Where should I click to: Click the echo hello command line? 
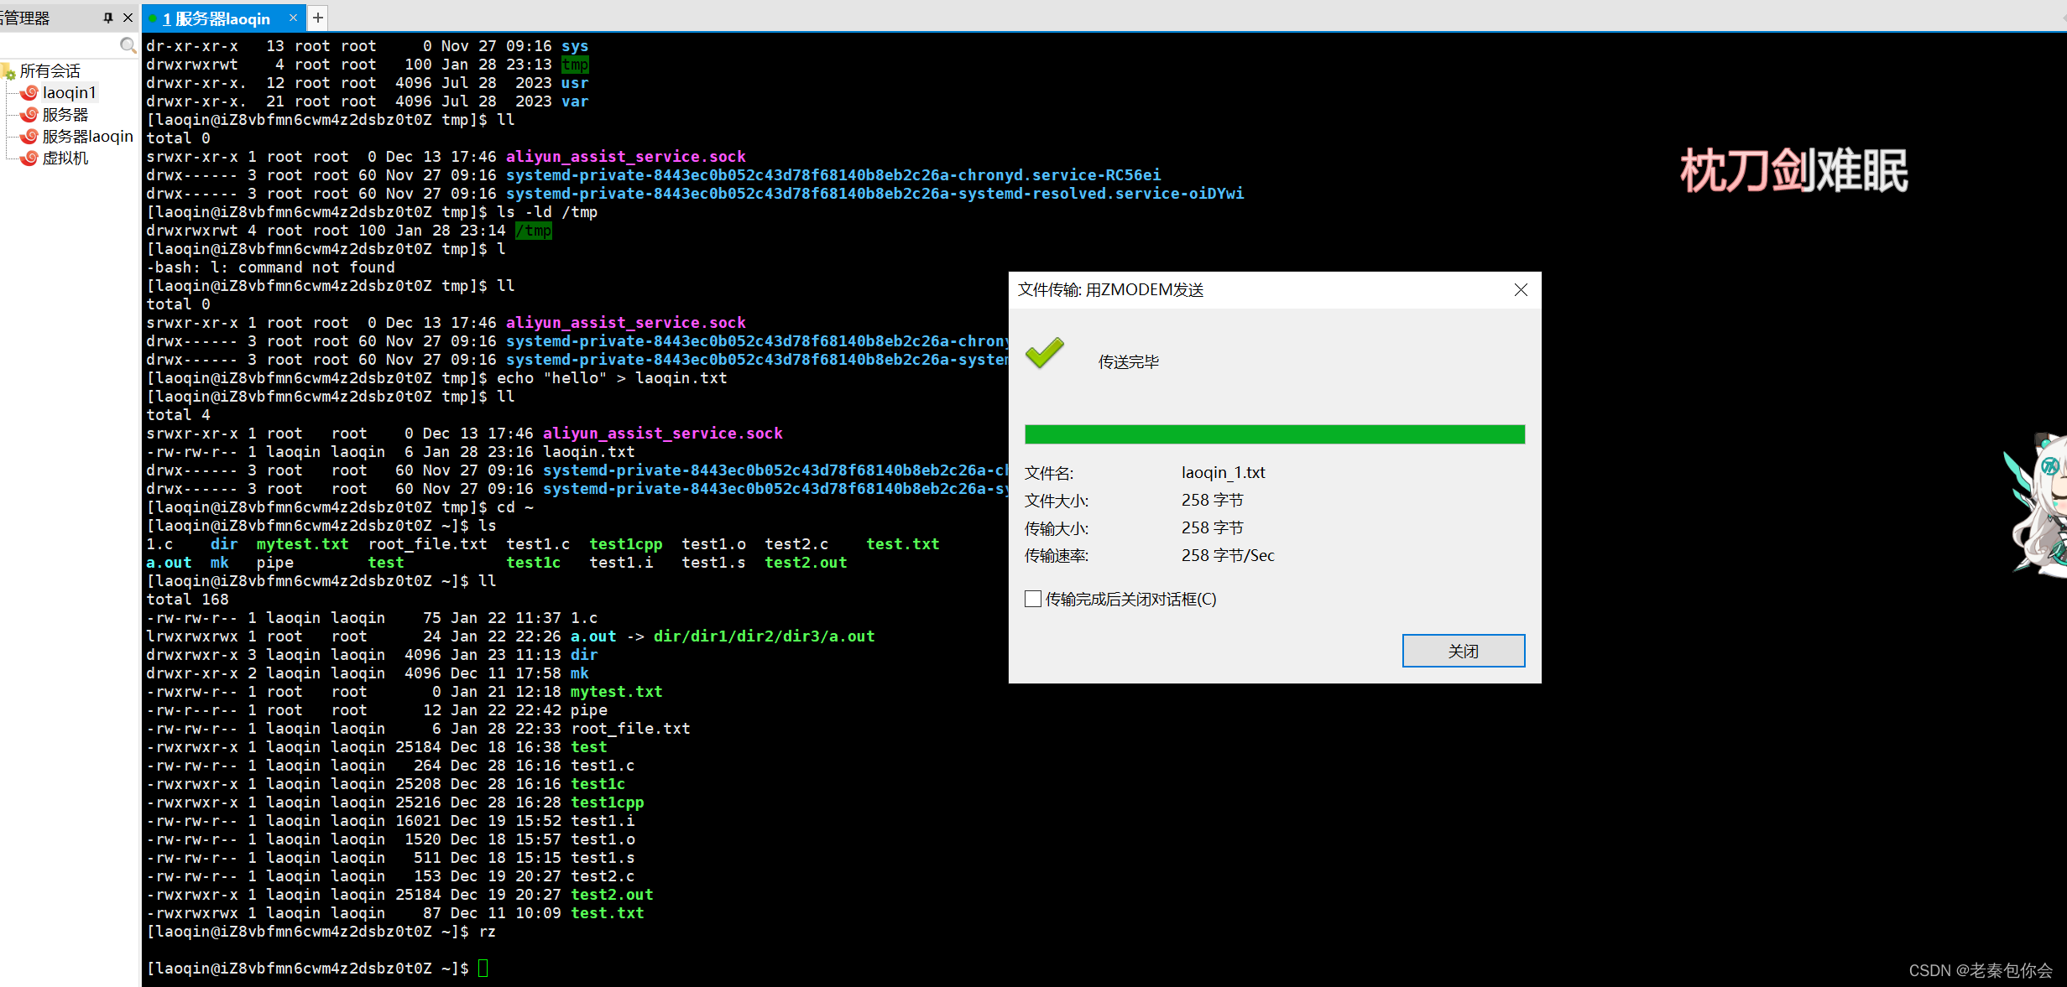[x=437, y=378]
